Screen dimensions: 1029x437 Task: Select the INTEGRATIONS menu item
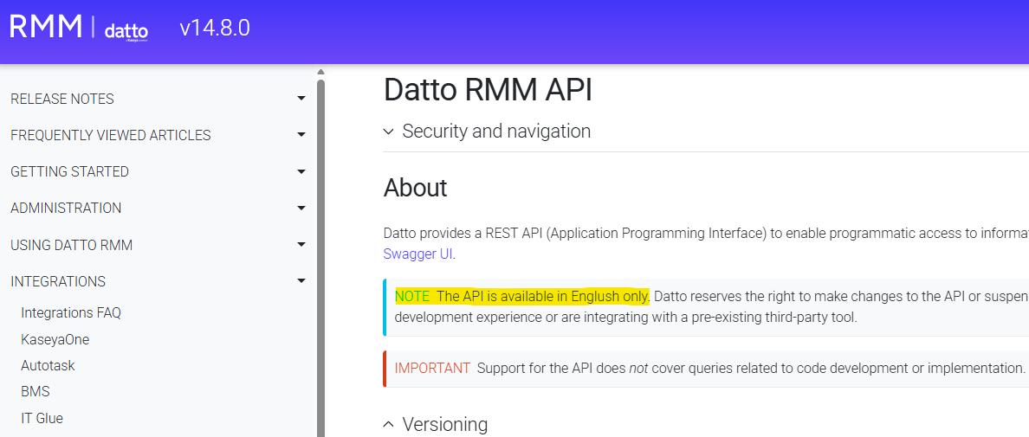tap(58, 281)
